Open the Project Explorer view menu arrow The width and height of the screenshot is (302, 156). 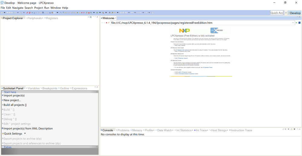pos(93,17)
